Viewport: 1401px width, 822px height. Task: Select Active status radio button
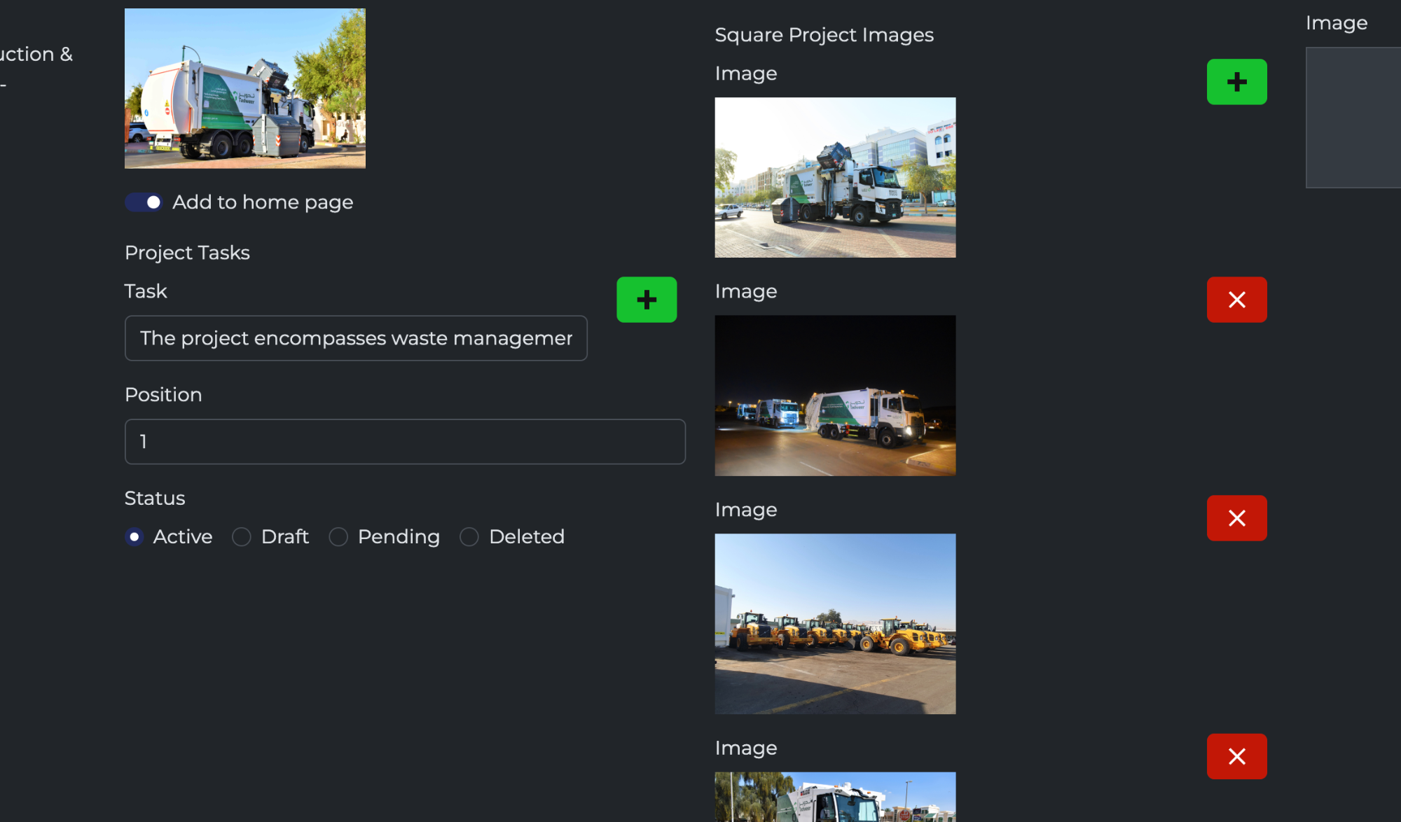point(134,537)
